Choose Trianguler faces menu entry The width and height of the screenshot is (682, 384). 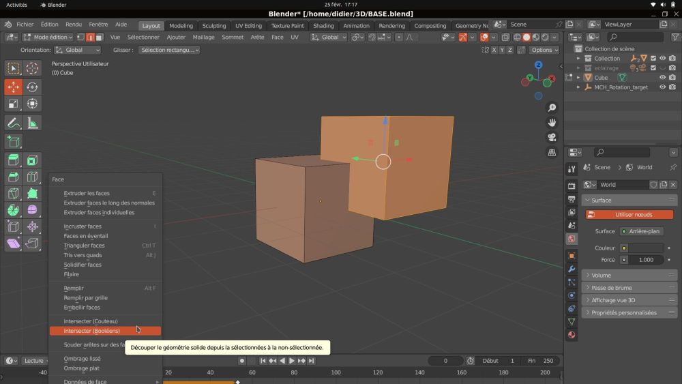105,246
